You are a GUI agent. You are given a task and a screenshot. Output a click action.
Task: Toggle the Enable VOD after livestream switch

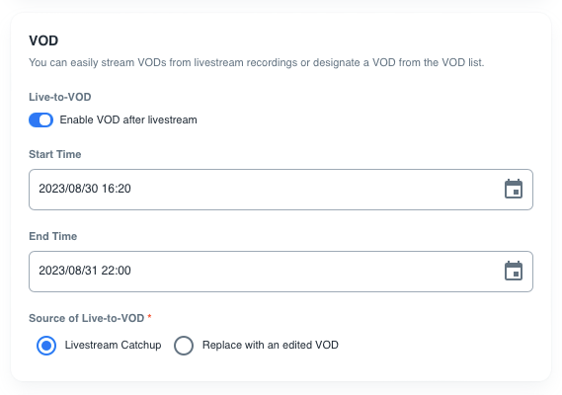(x=40, y=119)
